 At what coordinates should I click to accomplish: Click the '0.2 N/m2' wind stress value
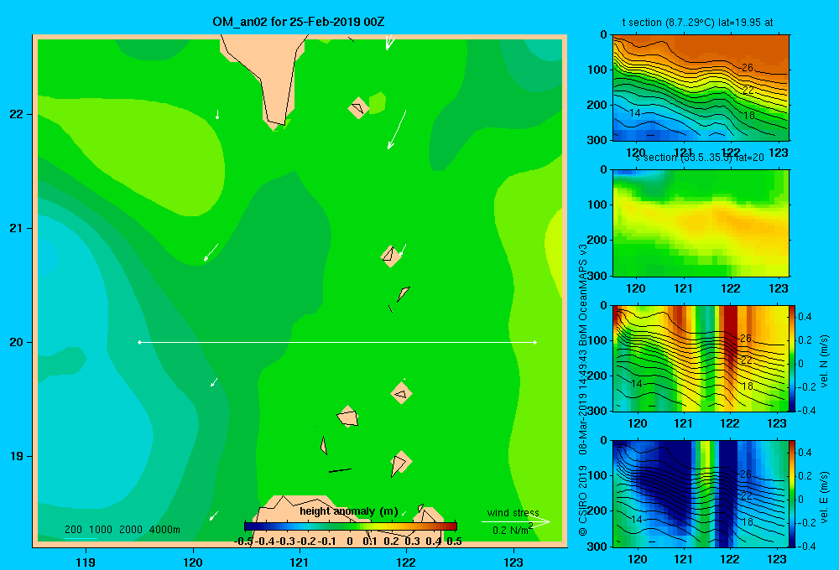512,530
